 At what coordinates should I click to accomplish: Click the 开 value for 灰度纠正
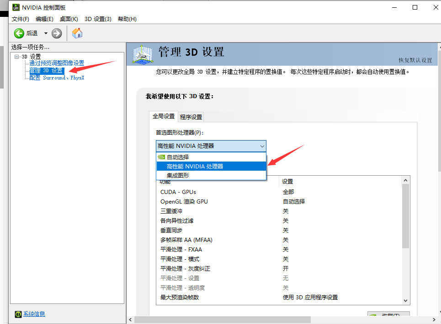286,268
